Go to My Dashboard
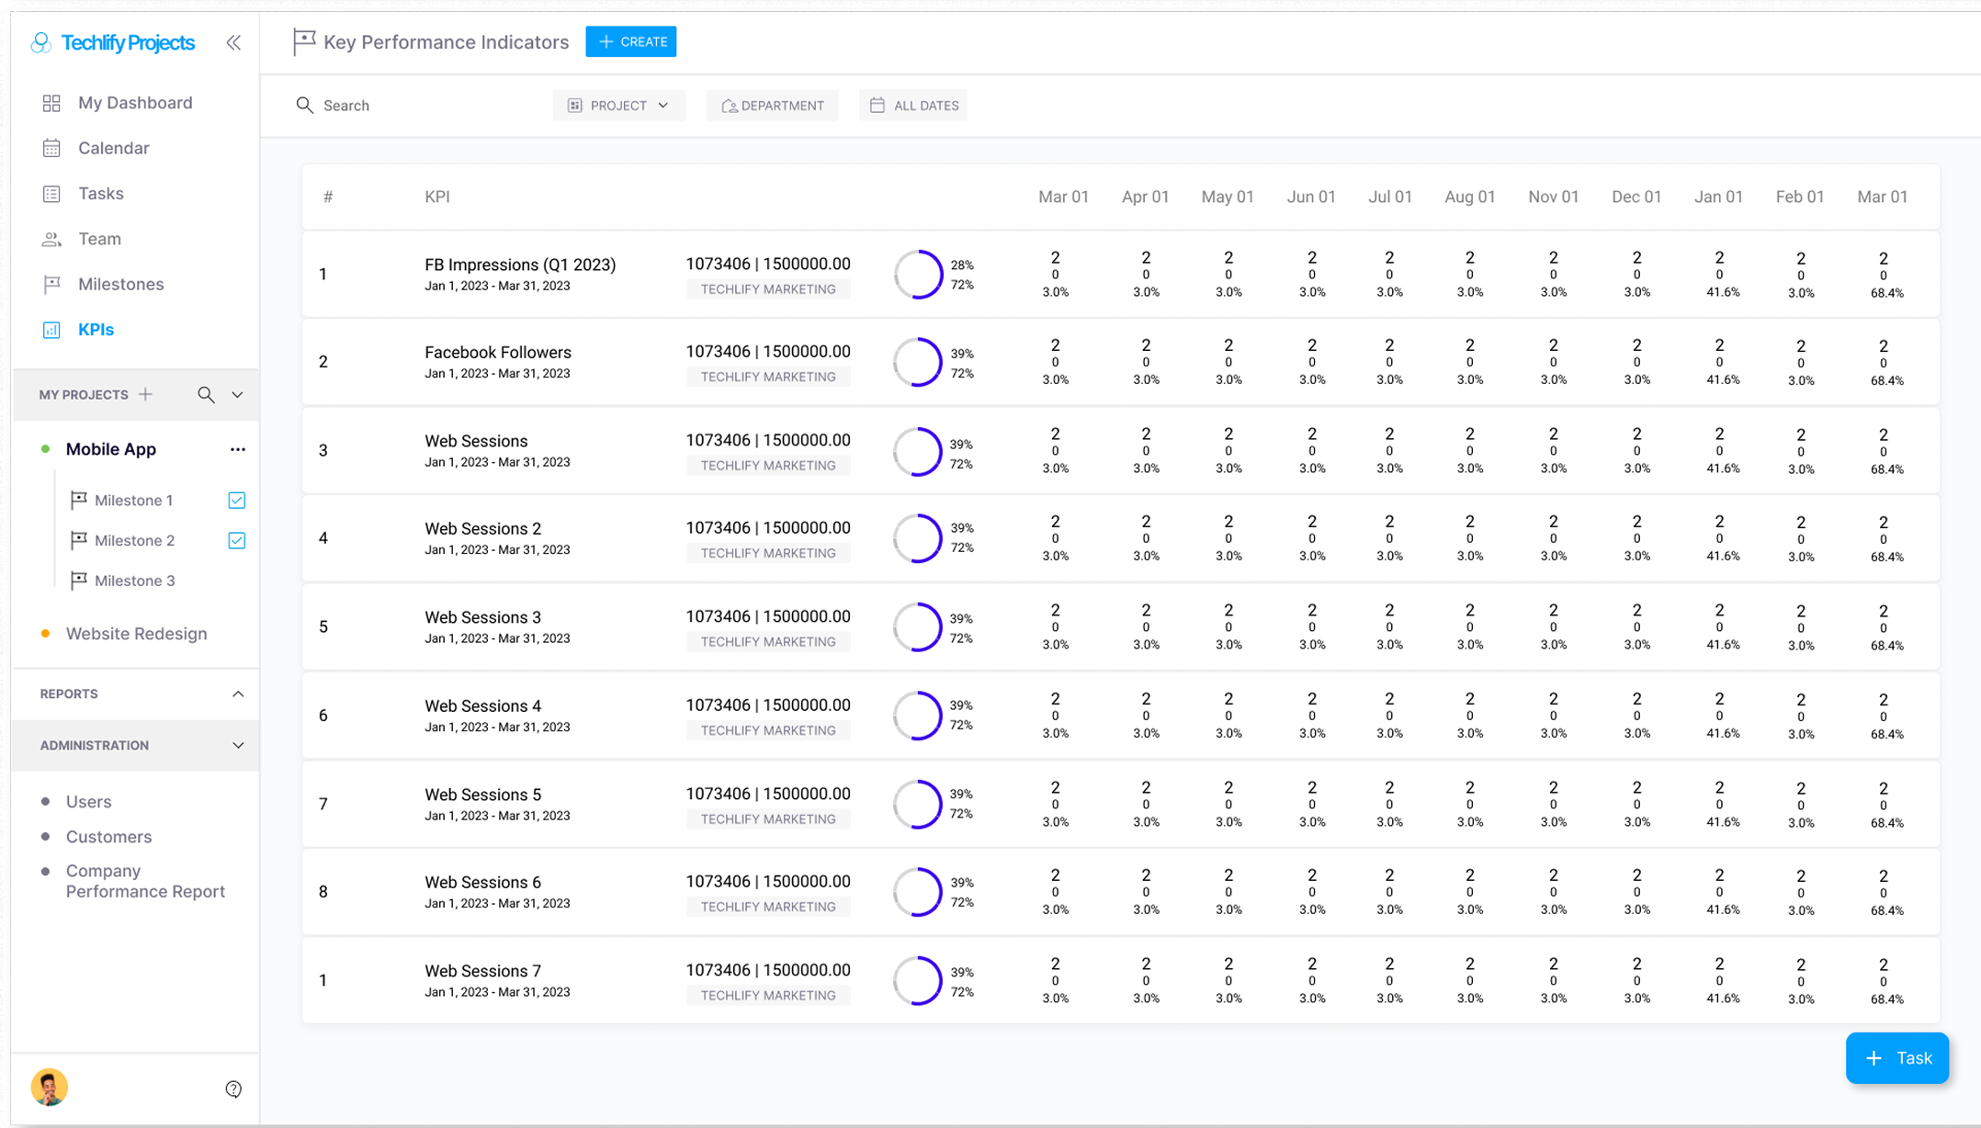The image size is (1981, 1128). click(x=135, y=103)
